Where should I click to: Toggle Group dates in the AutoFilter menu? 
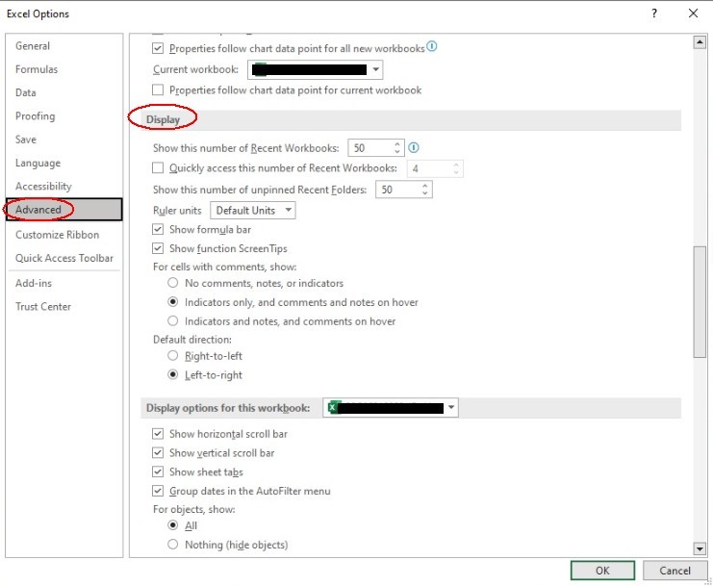tap(158, 491)
